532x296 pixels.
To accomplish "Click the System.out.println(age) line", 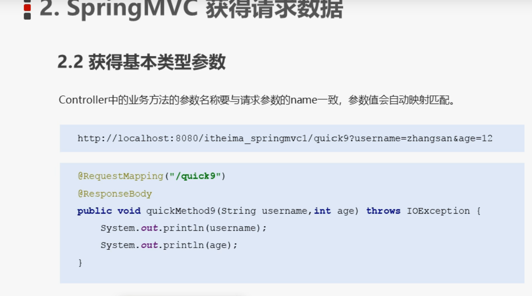I will (x=169, y=245).
